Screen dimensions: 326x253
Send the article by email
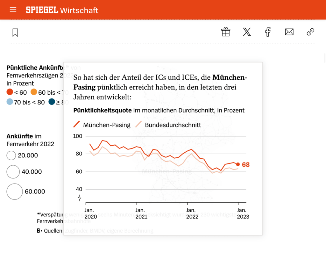click(x=289, y=32)
